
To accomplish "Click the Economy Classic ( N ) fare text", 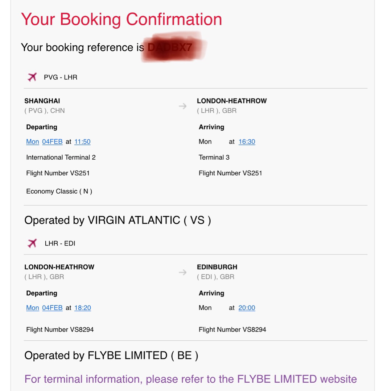I will (59, 191).
